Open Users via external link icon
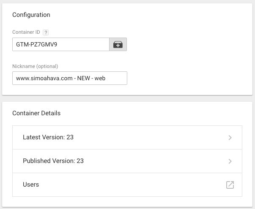The width and height of the screenshot is (255, 209). point(230,185)
